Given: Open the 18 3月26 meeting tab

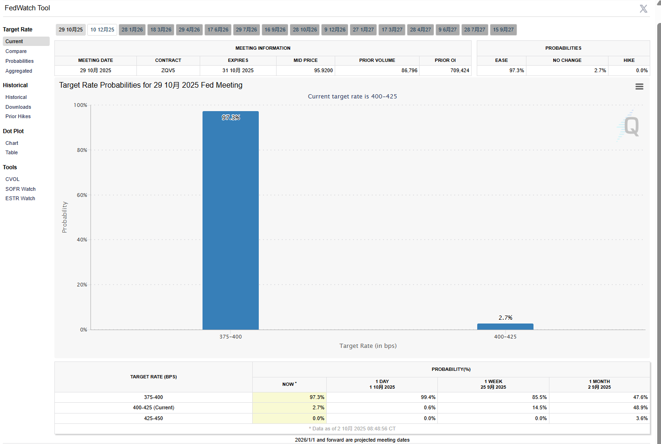Looking at the screenshot, I should 161,30.
